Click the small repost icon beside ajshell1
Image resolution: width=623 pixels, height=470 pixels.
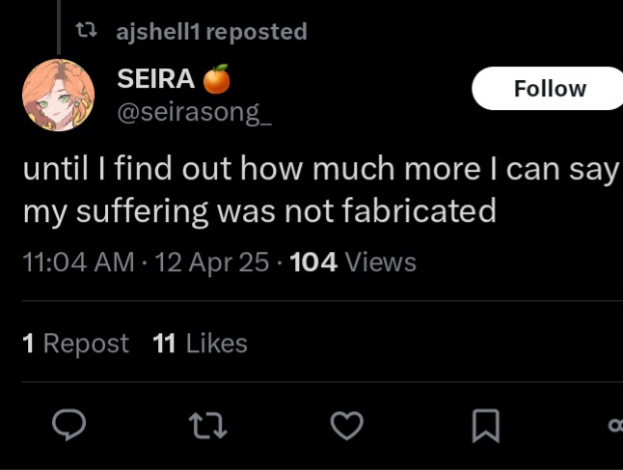86,30
